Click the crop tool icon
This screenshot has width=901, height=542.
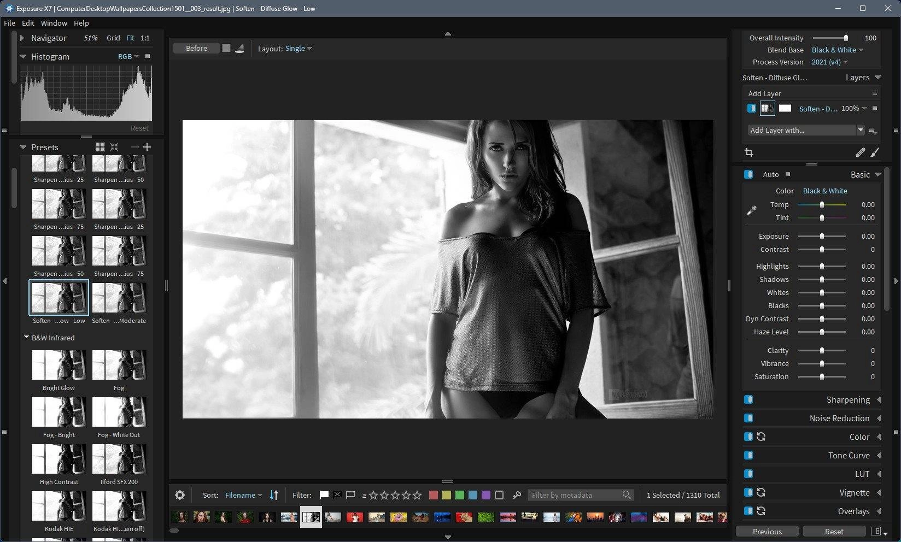[749, 152]
